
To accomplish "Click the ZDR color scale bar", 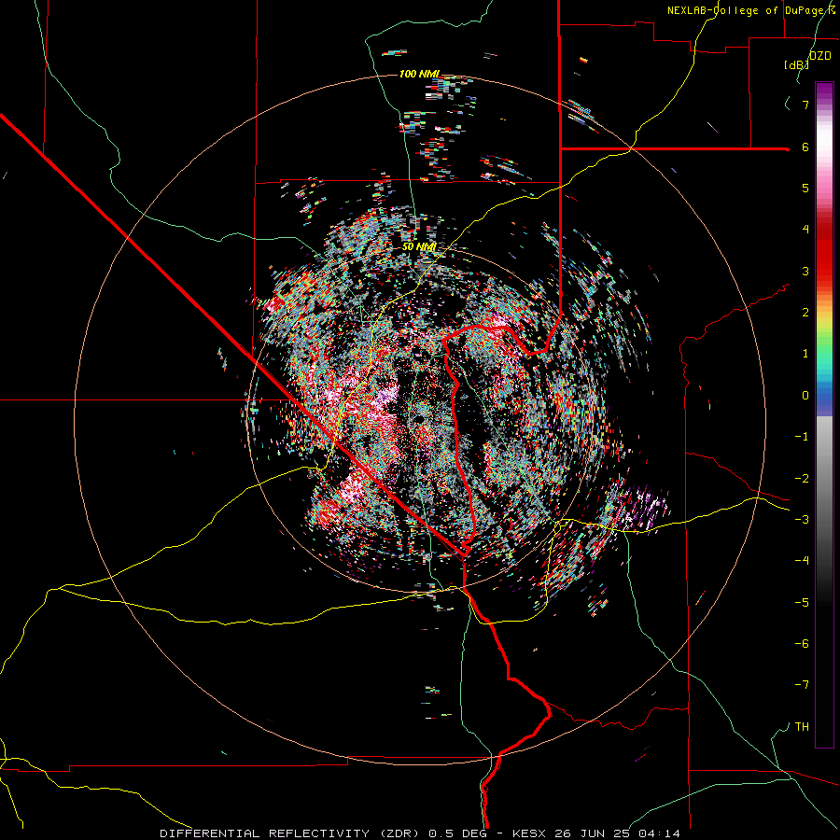I will point(824,414).
